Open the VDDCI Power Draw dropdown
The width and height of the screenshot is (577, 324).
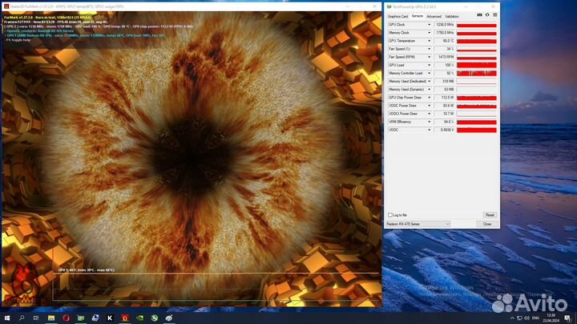tap(429, 114)
